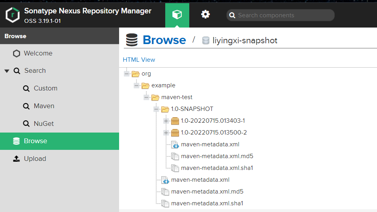377x212 pixels.
Task: Click the org folder icon
Action: pyautogui.click(x=136, y=74)
